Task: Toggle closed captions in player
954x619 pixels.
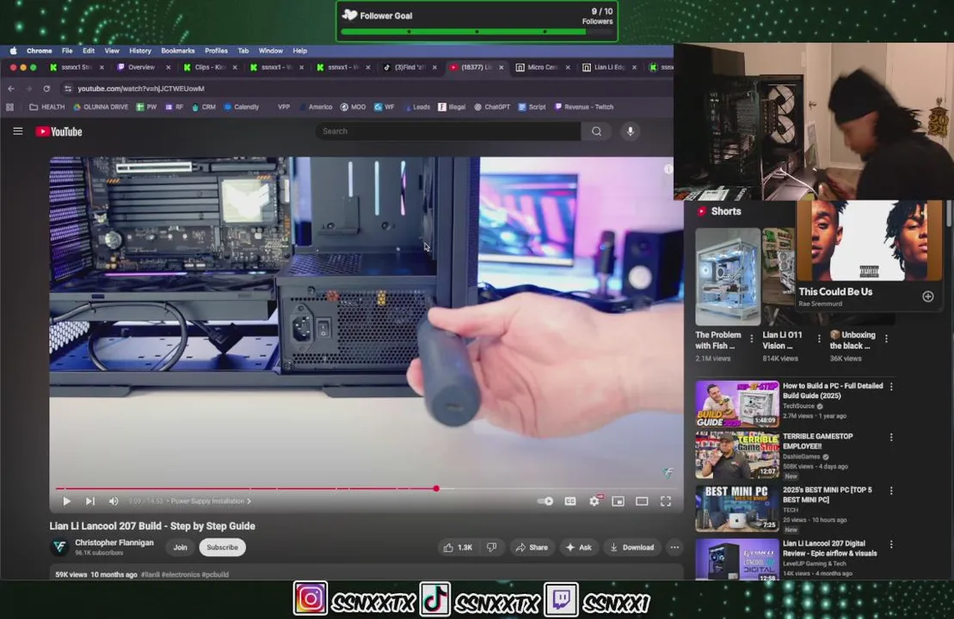Action: pyautogui.click(x=570, y=501)
